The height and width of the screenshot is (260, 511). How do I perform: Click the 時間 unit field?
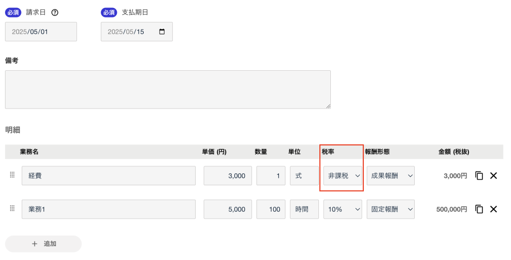pos(304,209)
